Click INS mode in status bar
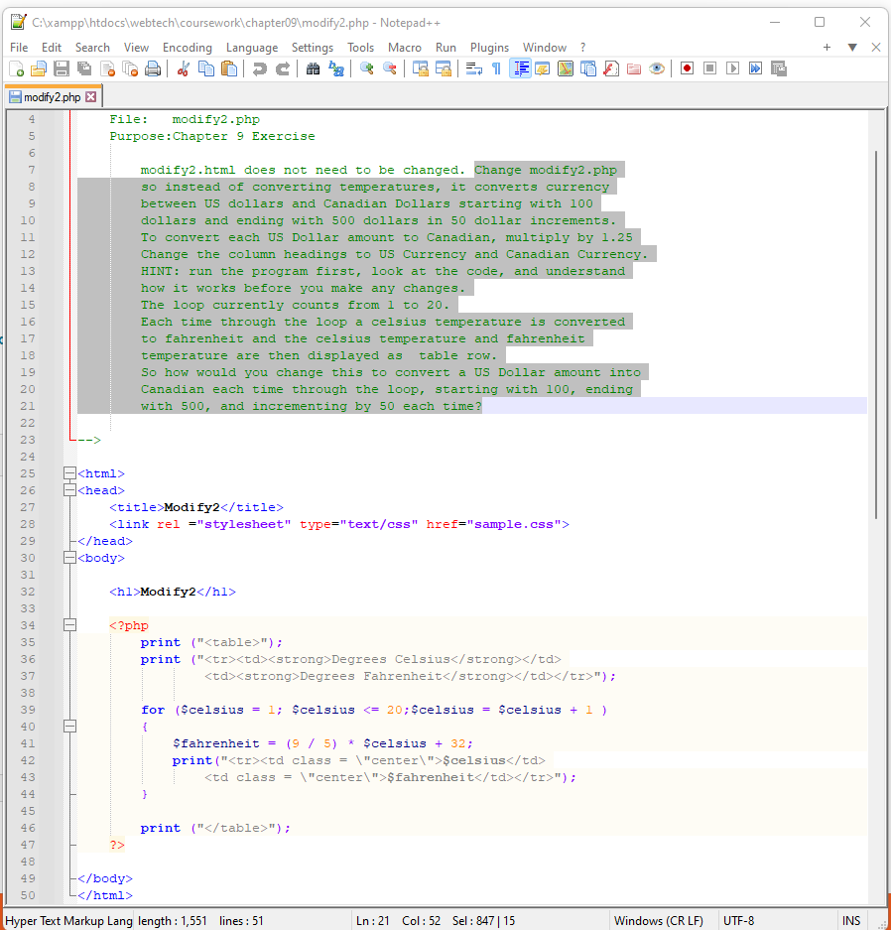The width and height of the screenshot is (891, 930). pyautogui.click(x=851, y=921)
